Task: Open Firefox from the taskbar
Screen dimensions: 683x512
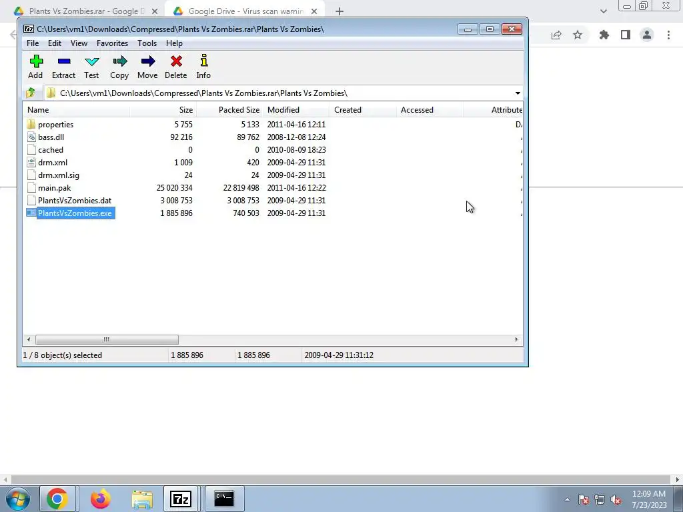Action: 100,499
